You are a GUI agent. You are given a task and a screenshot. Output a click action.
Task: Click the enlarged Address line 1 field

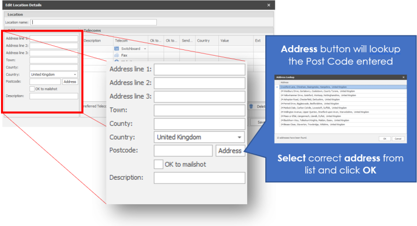tap(199, 70)
